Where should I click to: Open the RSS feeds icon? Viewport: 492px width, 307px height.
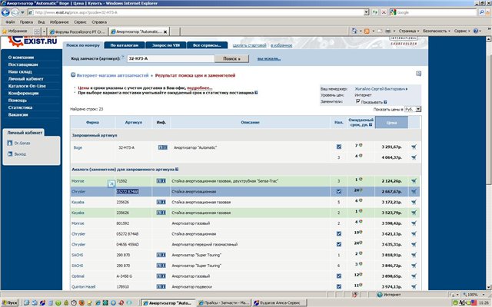pos(367,31)
